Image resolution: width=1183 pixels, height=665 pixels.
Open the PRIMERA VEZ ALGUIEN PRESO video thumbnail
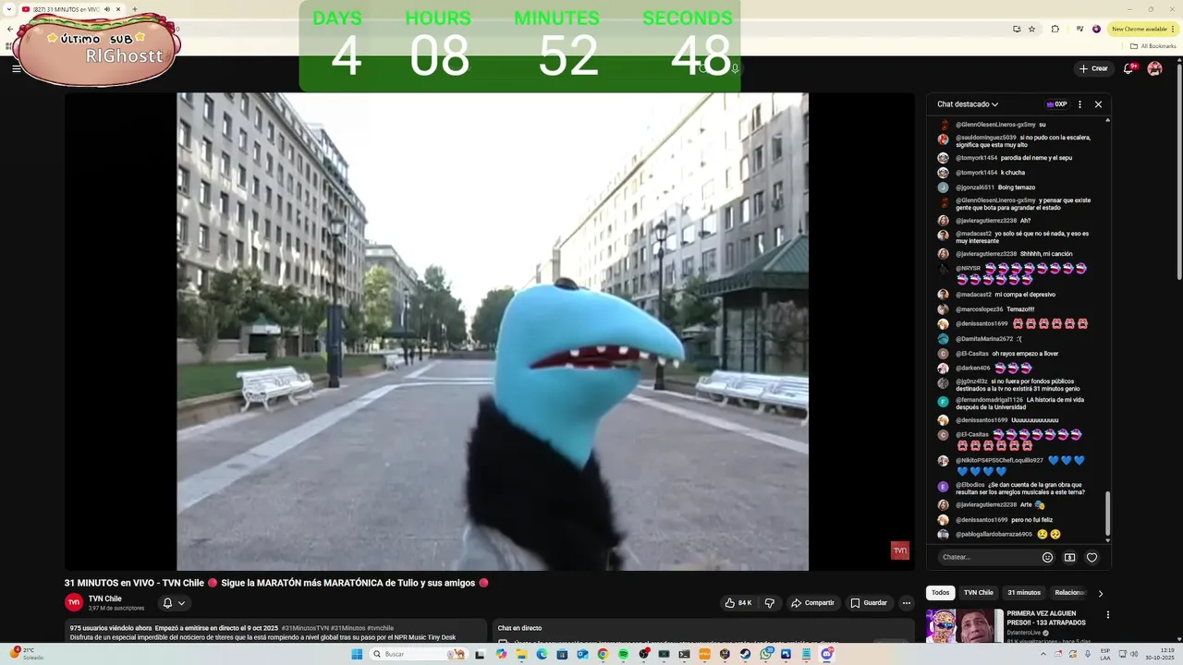[965, 625]
